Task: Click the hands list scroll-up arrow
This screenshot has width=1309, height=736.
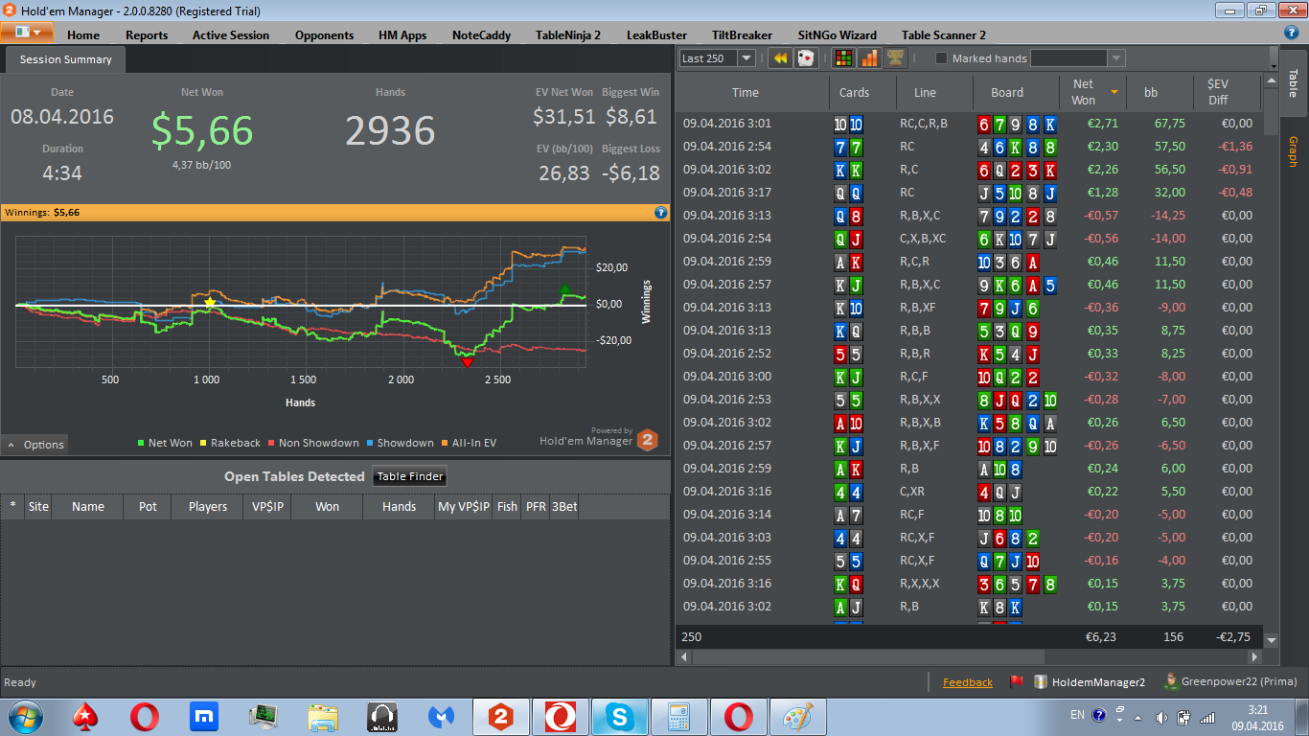Action: (1272, 82)
